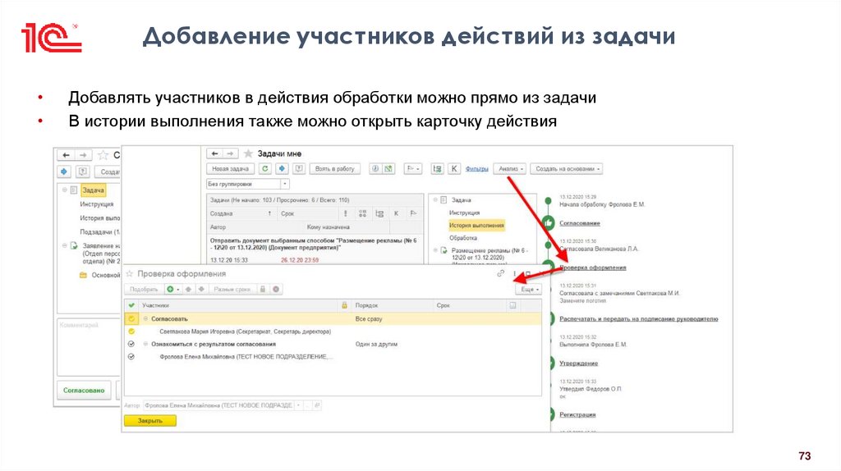Click the grey circle icon after the lock
Viewport: 841px width, 471px height.
(x=276, y=290)
